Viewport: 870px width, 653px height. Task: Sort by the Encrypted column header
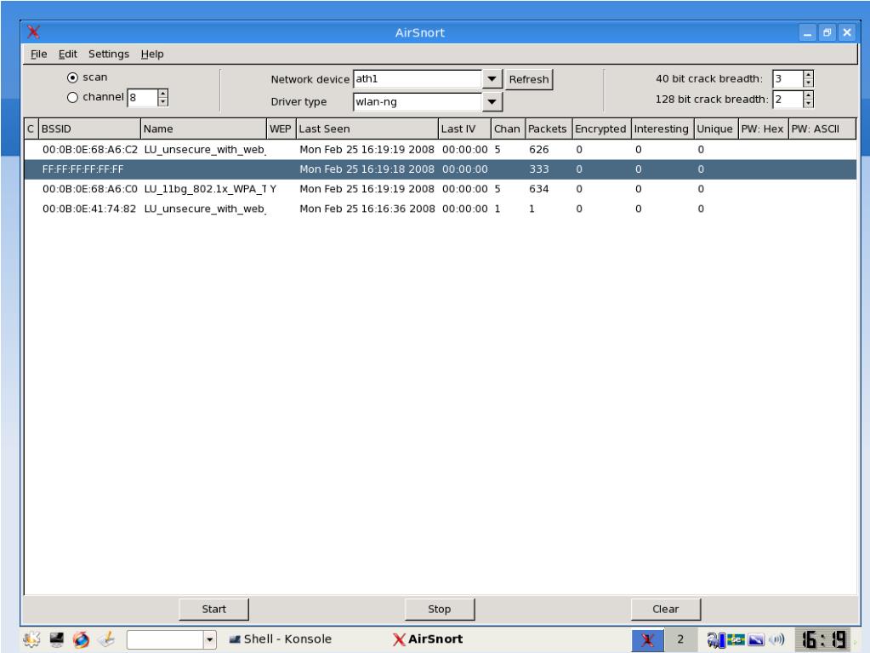tap(601, 129)
